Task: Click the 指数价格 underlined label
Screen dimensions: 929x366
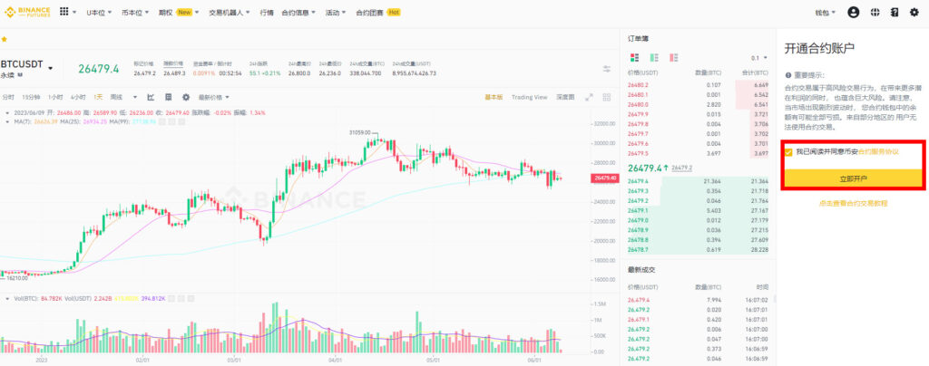Action: (173, 63)
